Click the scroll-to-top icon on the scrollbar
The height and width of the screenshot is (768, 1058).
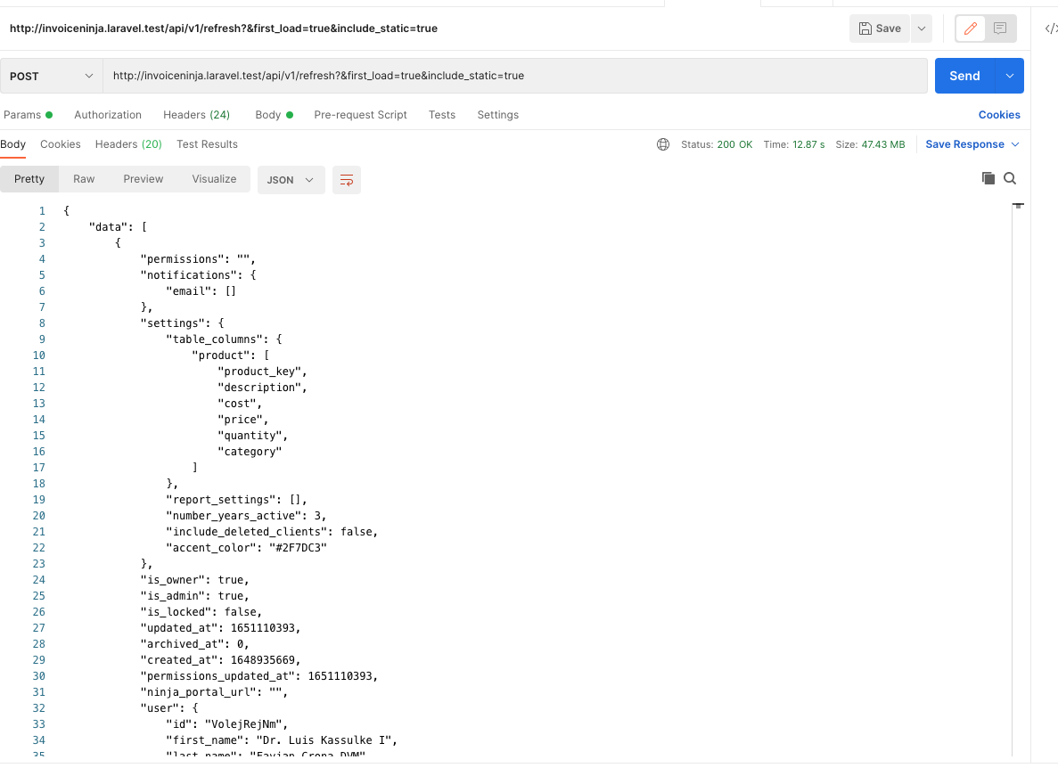1018,205
